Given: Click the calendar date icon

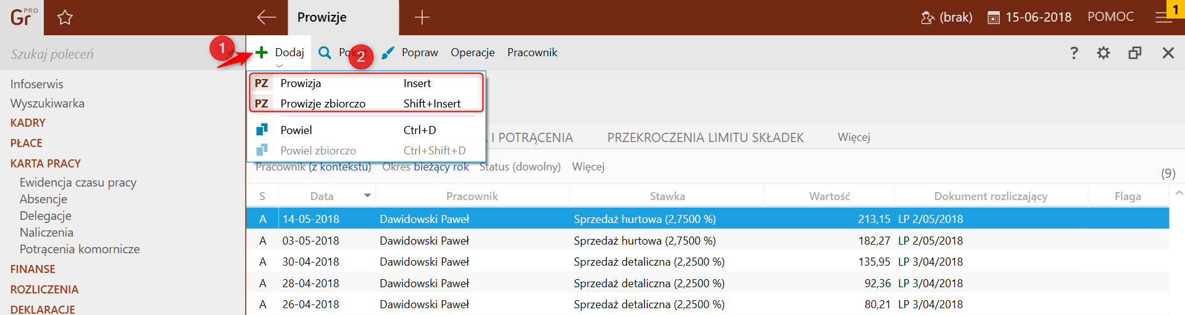Looking at the screenshot, I should [x=994, y=18].
